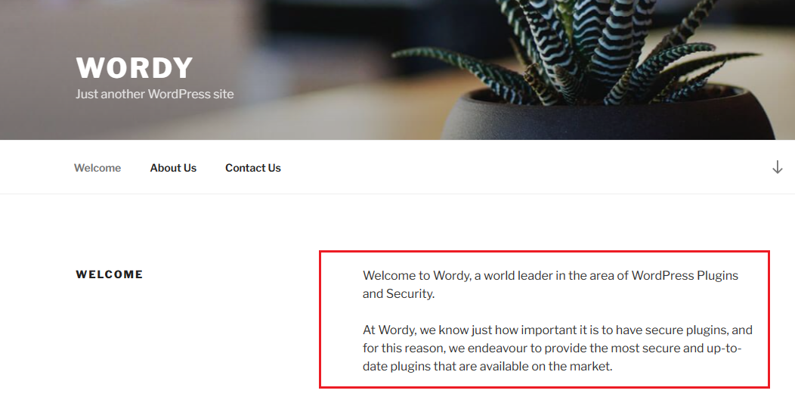The height and width of the screenshot is (406, 795).
Task: Click the paragraph starting At Wordy
Action: point(558,348)
